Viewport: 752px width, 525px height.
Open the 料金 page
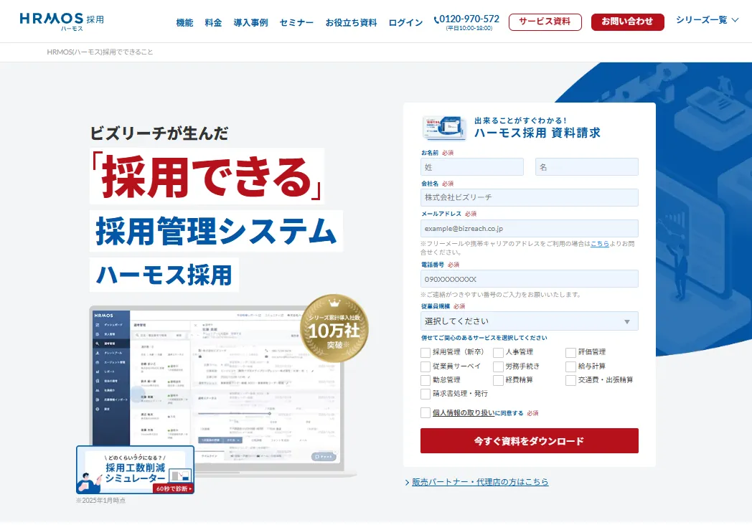pyautogui.click(x=213, y=22)
